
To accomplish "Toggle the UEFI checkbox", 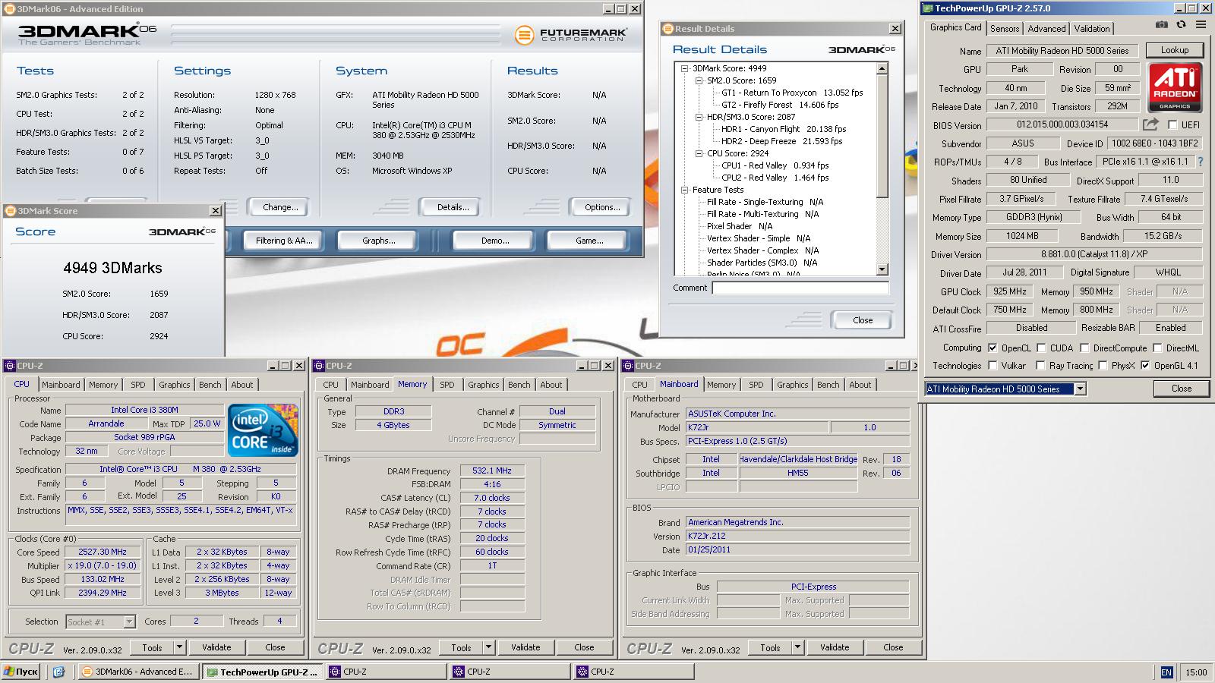I will [1172, 124].
